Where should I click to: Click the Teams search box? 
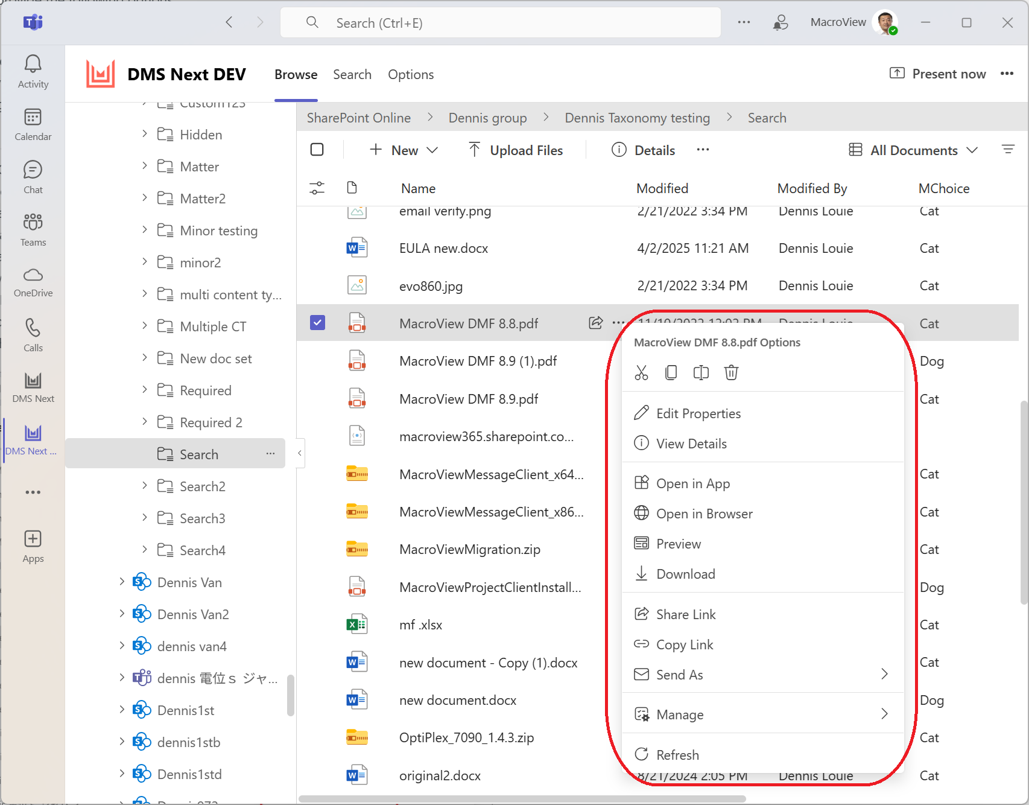(501, 23)
